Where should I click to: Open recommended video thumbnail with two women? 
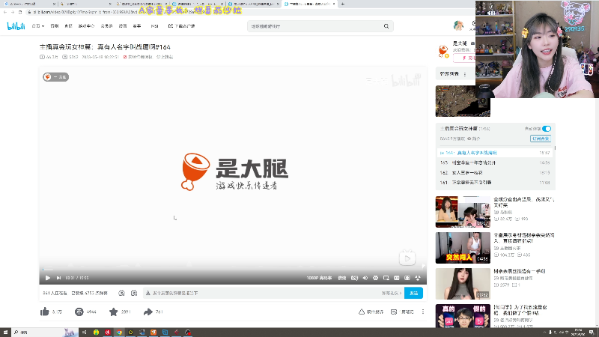(463, 212)
